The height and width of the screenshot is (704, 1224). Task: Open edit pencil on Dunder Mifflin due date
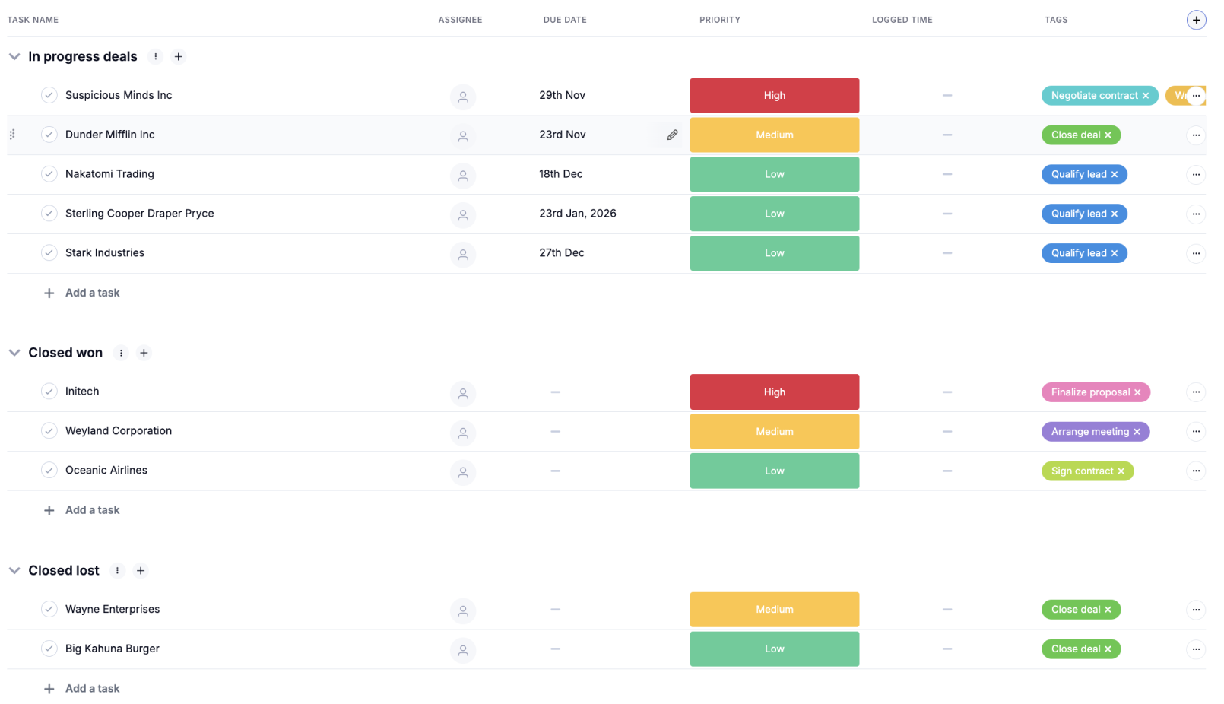tap(672, 135)
